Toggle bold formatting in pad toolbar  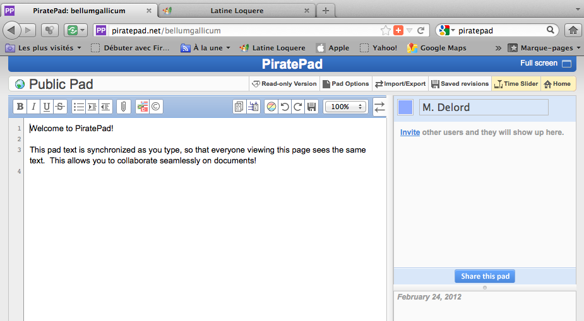(x=20, y=107)
